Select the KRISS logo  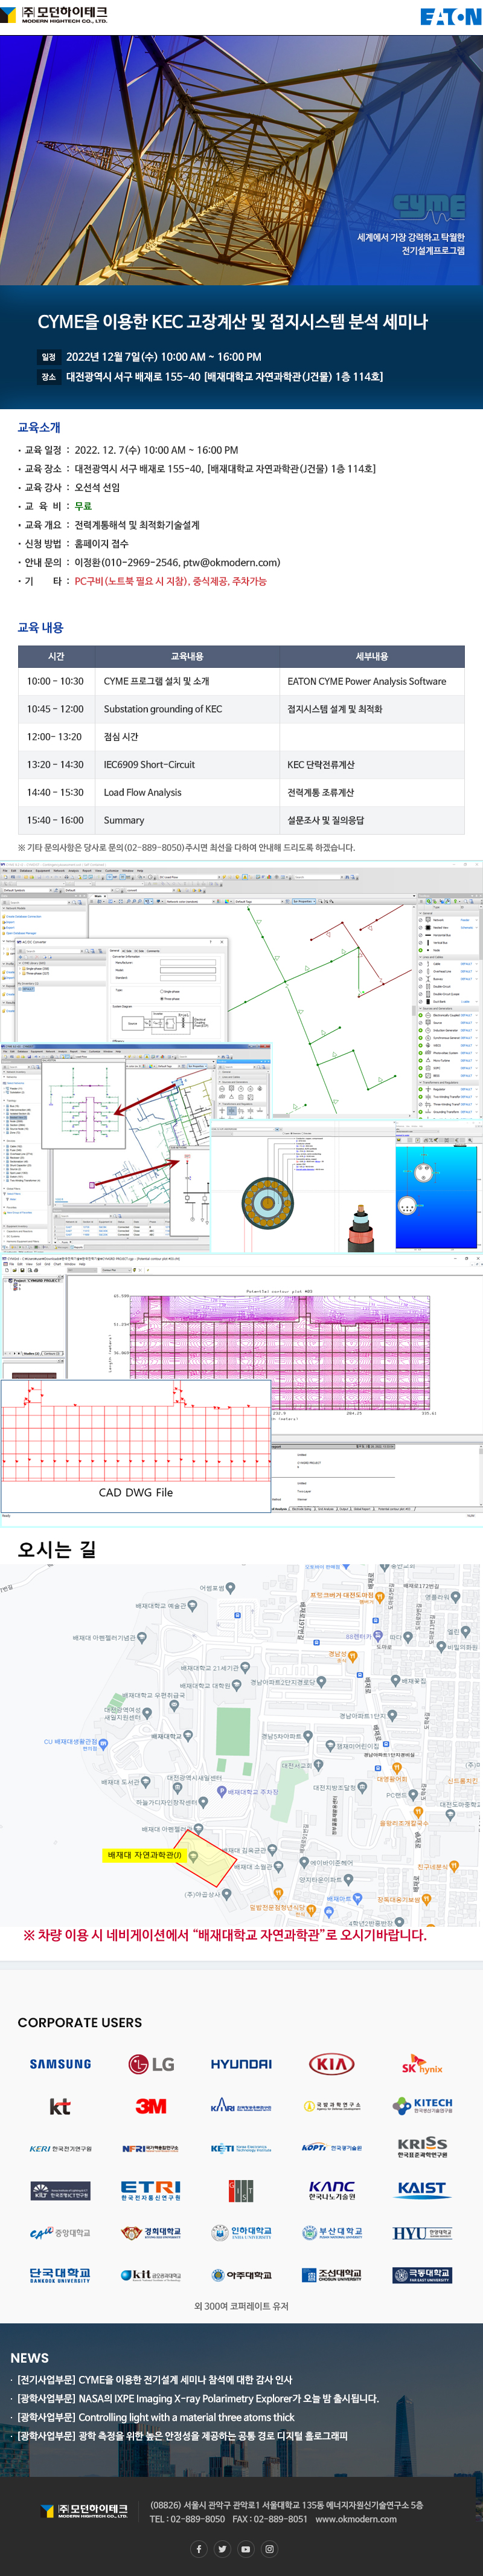pos(422,2147)
